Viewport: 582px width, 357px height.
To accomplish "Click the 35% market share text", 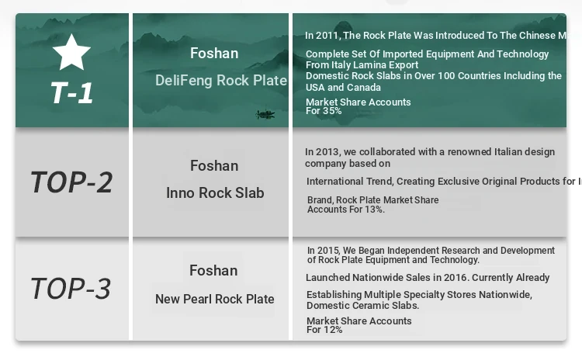I will click(359, 106).
